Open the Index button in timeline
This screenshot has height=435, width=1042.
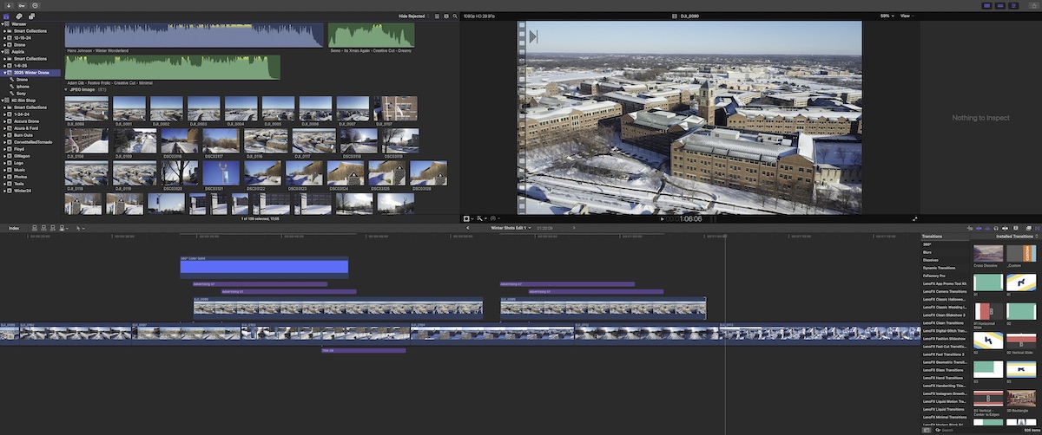pyautogui.click(x=14, y=228)
